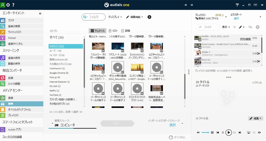This screenshot has width=266, height=141.
Task: Open settings gear in title bar
Action: pos(8,5)
